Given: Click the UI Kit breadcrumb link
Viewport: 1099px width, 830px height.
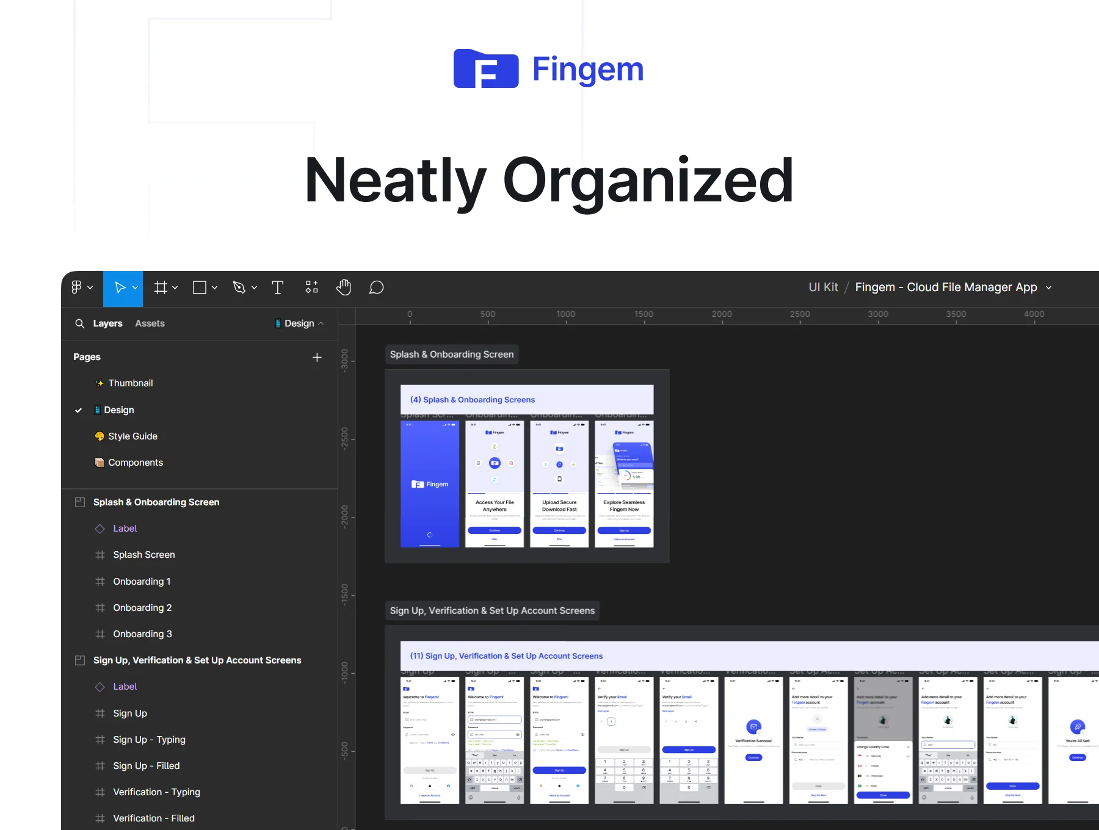Looking at the screenshot, I should [x=823, y=287].
